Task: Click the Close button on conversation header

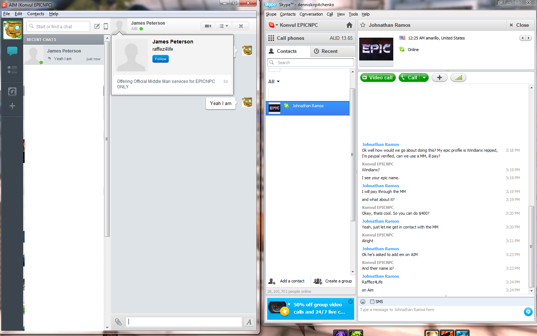Action: click(519, 25)
